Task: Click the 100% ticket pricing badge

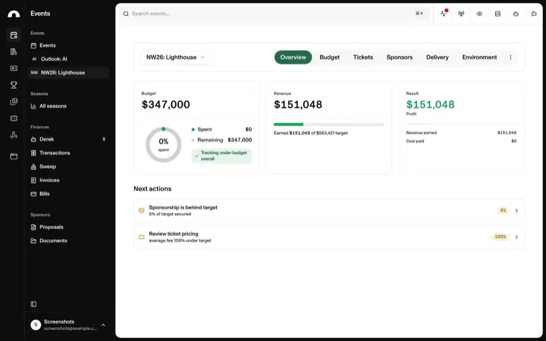Action: (500, 237)
